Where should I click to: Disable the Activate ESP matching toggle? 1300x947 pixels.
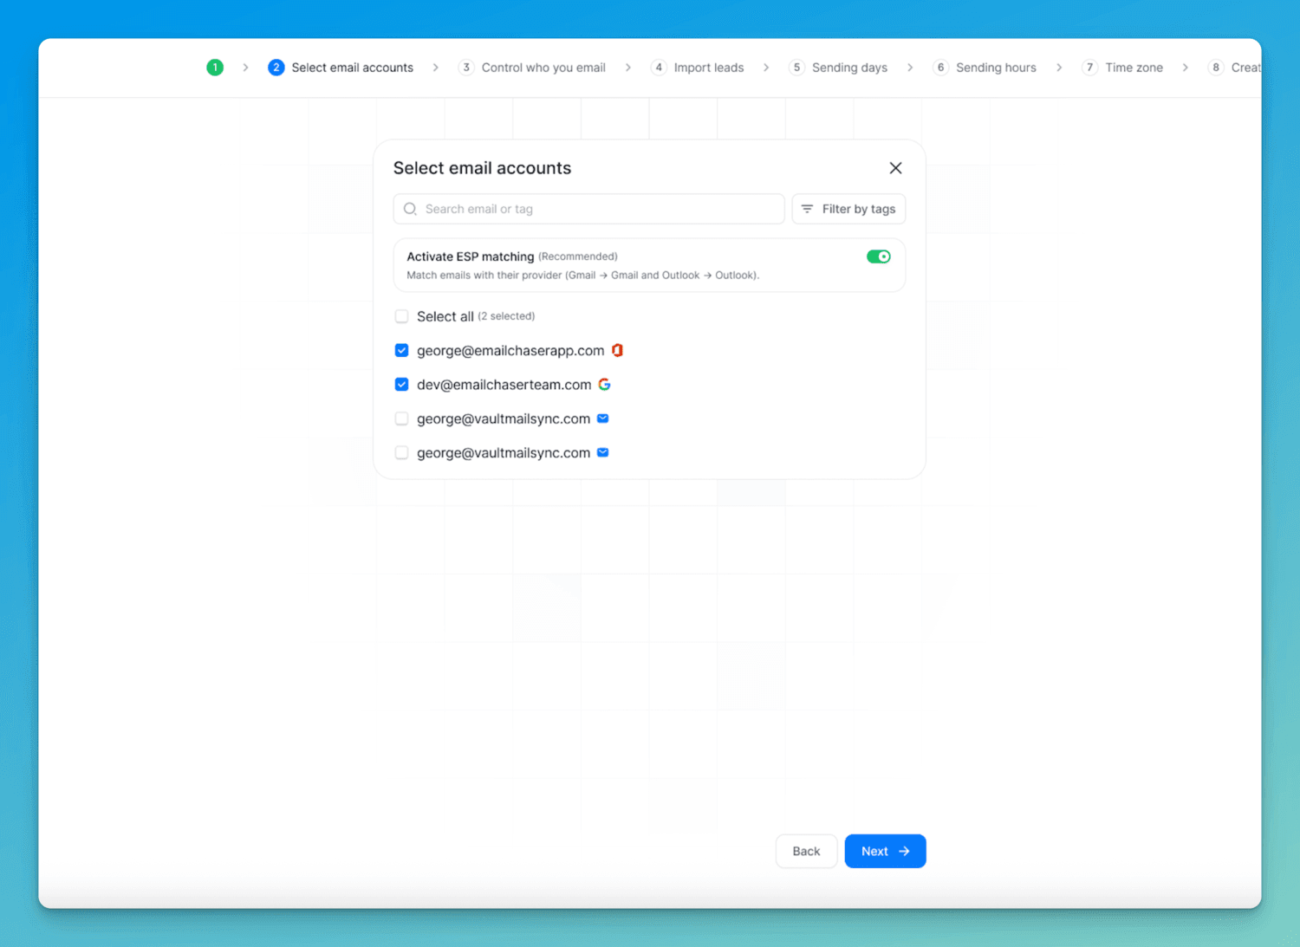click(878, 256)
